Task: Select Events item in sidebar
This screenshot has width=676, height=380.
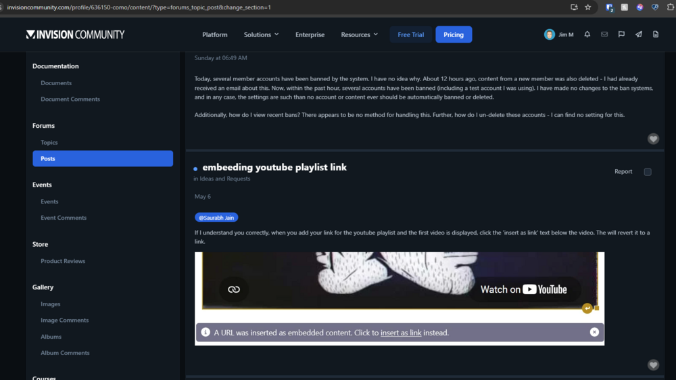Action: tap(49, 201)
